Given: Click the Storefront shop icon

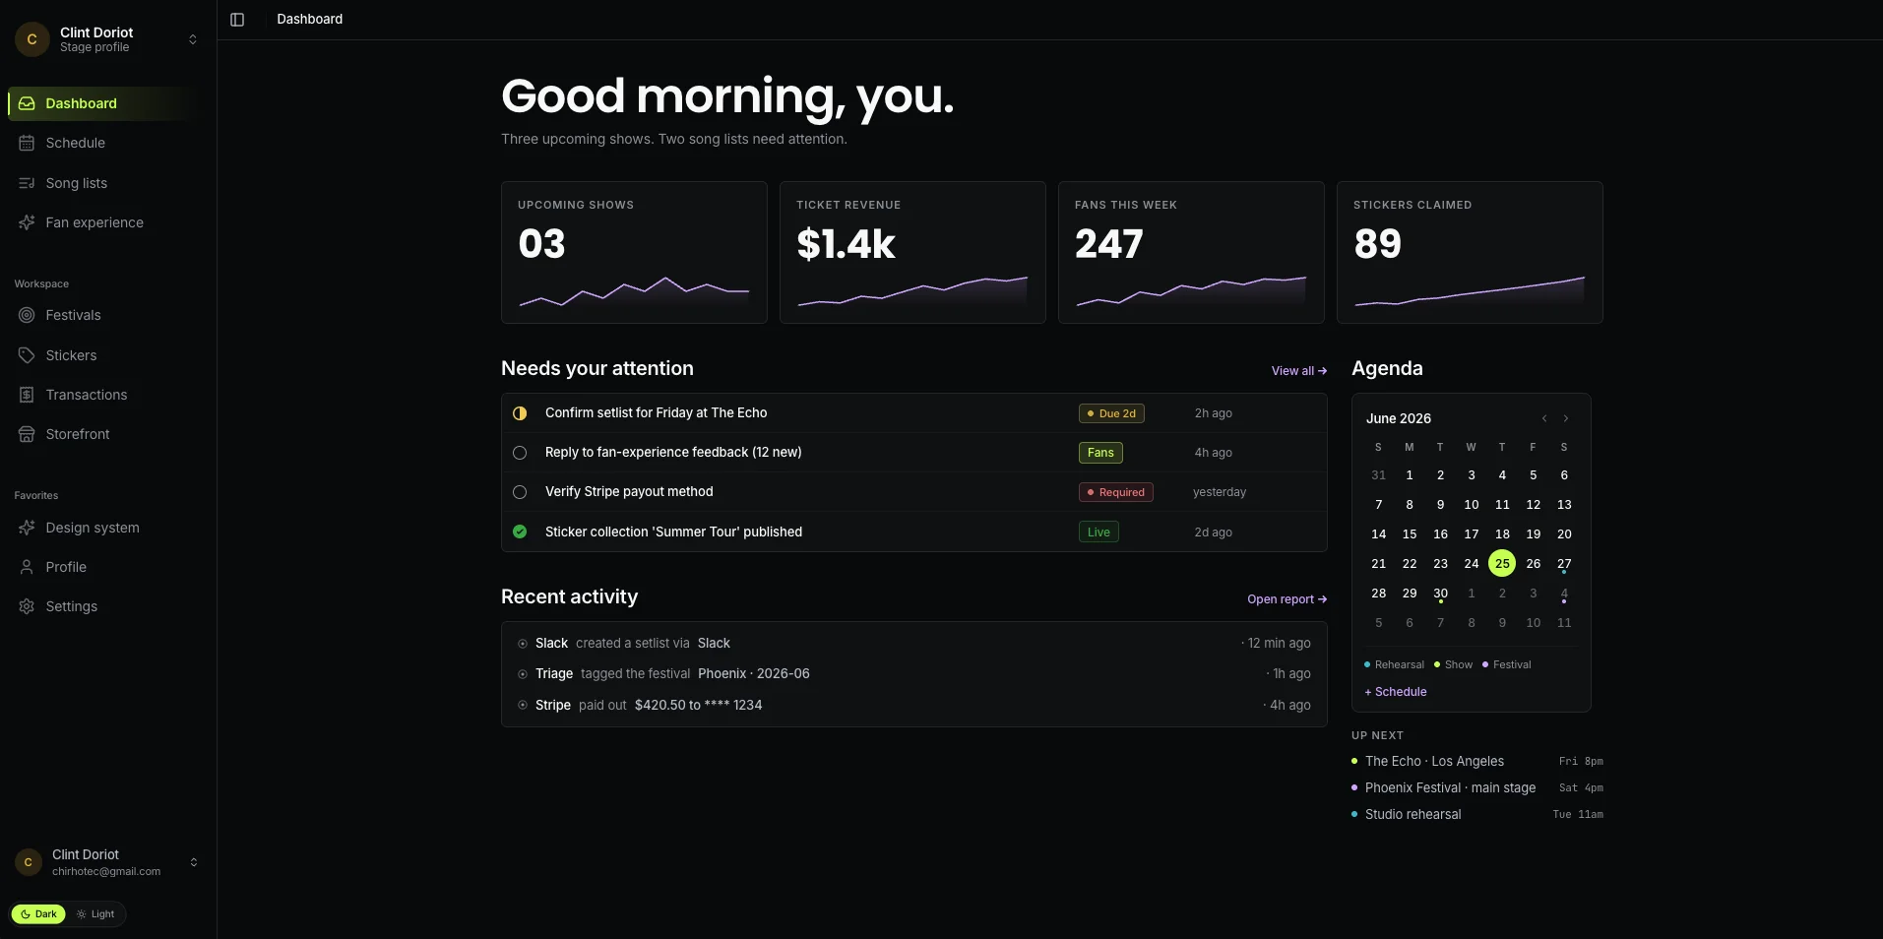Looking at the screenshot, I should coord(27,434).
